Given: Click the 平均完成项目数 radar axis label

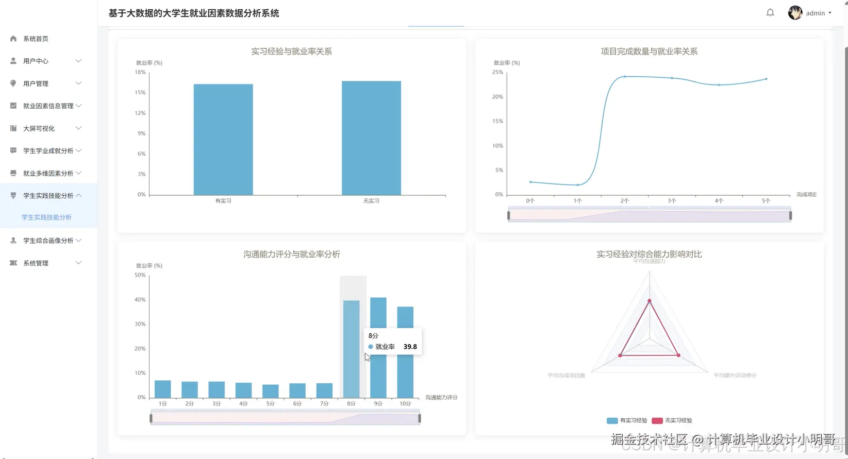Looking at the screenshot, I should point(566,376).
